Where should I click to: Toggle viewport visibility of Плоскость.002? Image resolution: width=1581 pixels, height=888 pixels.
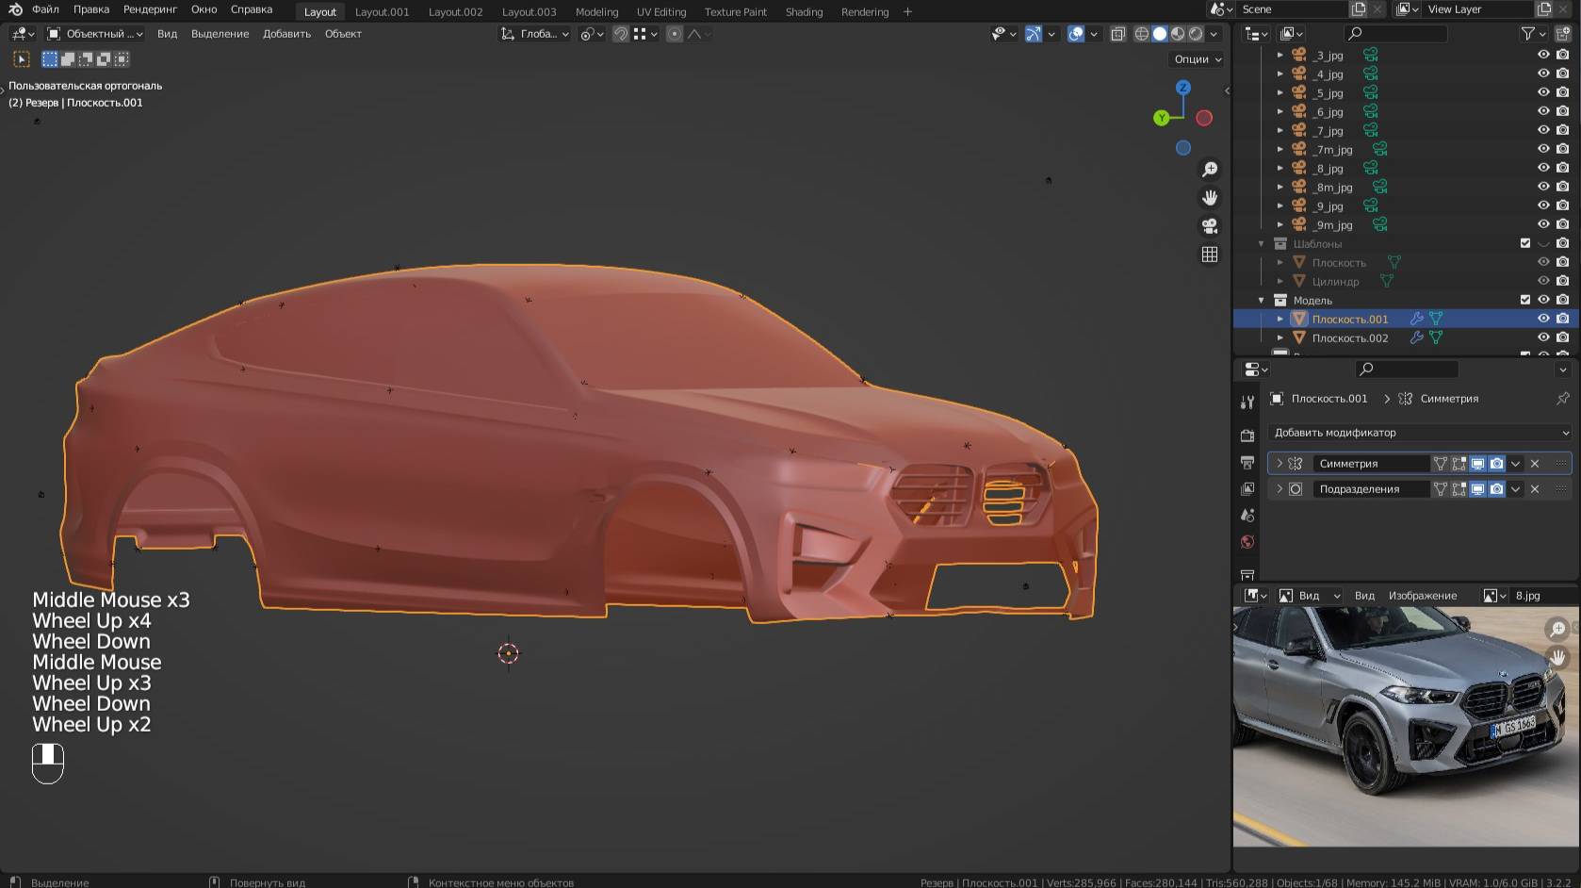(1543, 337)
